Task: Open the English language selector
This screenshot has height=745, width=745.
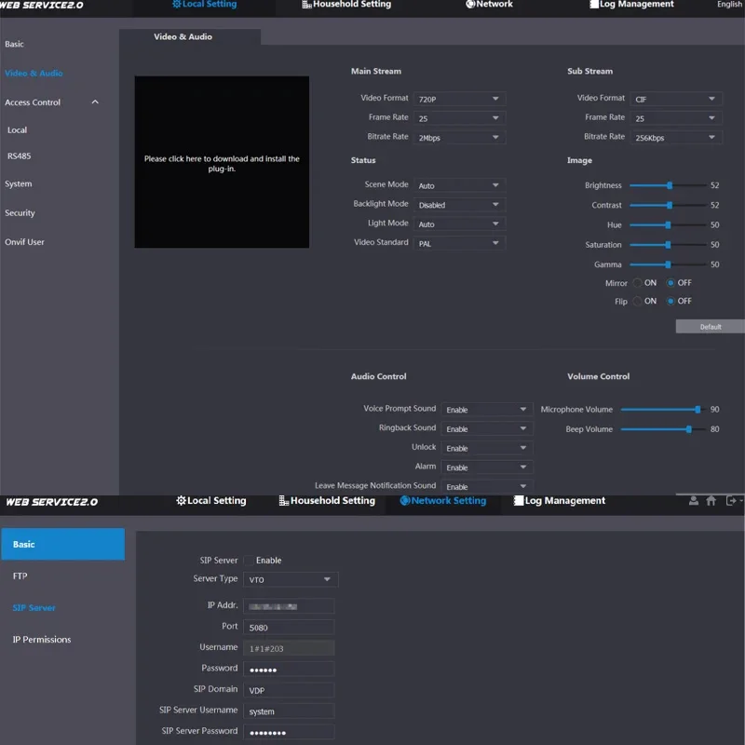Action: pos(729,5)
